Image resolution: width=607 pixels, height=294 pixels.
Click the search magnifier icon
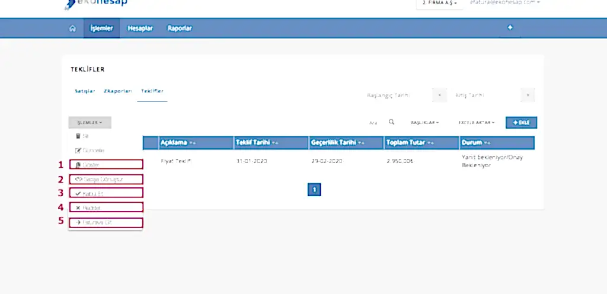point(392,122)
